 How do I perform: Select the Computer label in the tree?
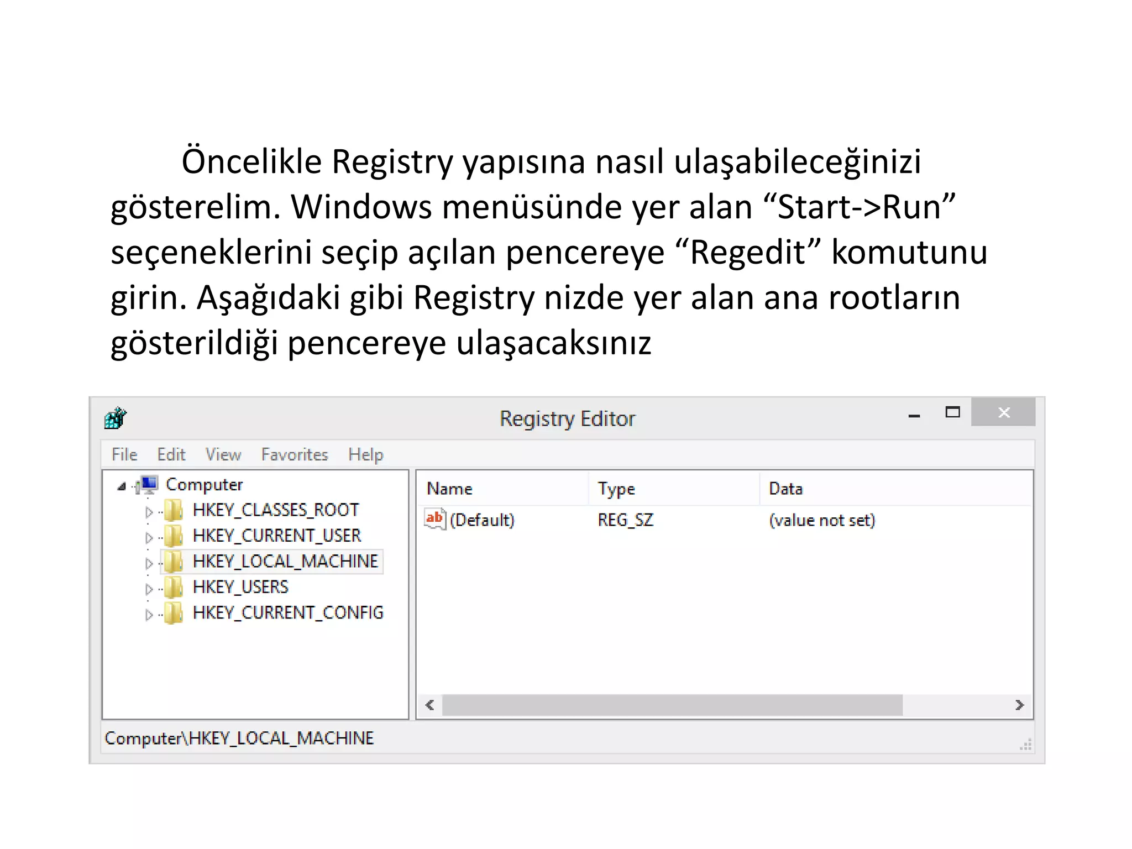click(204, 485)
